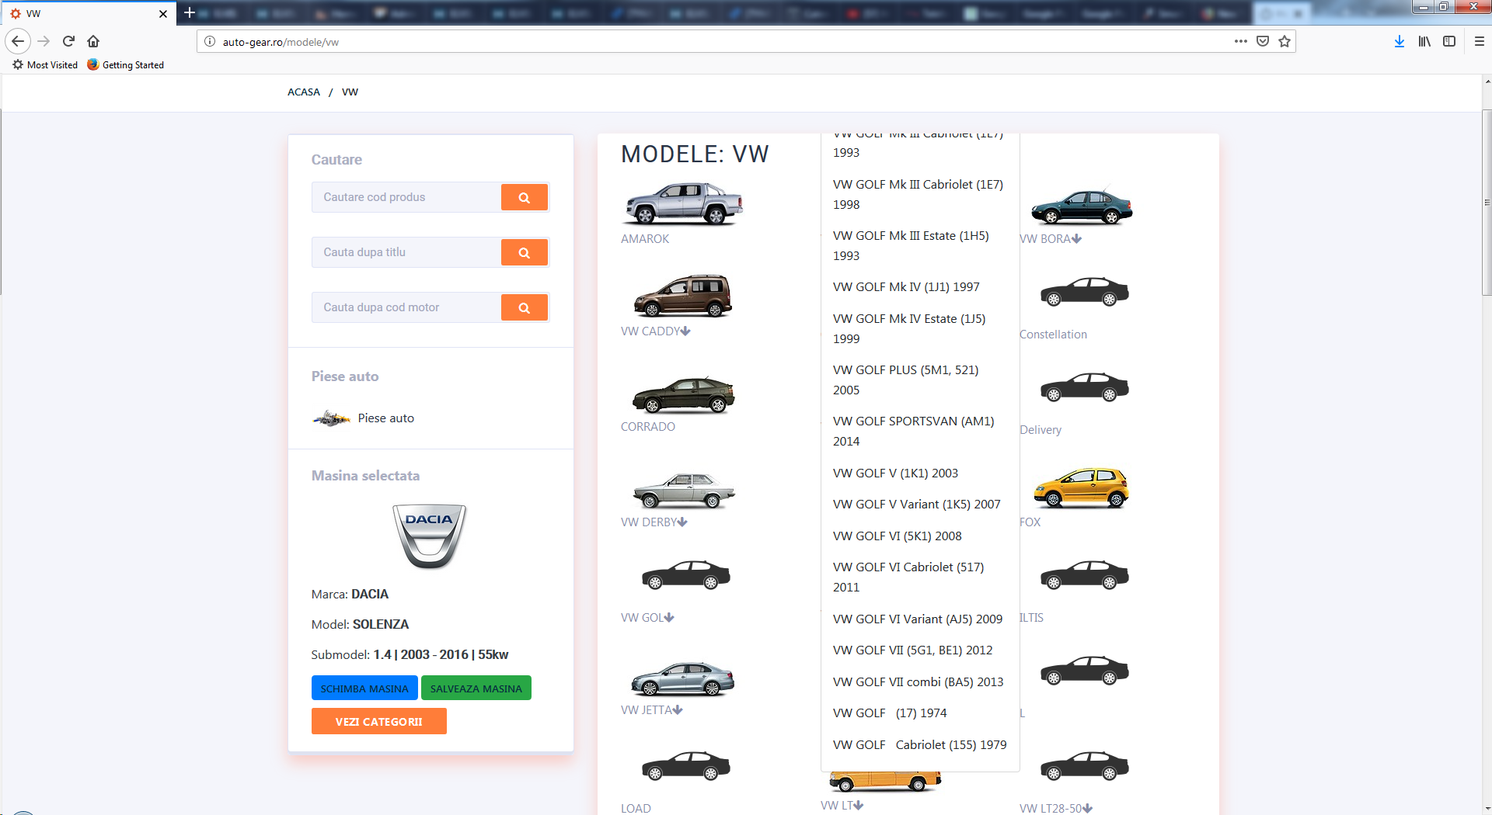Screen dimensions: 1492x815
Task: Focus the Cauta dupa titlu field
Action: (406, 252)
